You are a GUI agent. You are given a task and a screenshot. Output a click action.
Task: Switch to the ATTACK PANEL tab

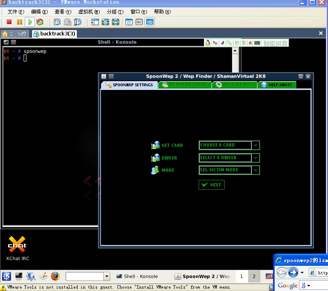234,85
